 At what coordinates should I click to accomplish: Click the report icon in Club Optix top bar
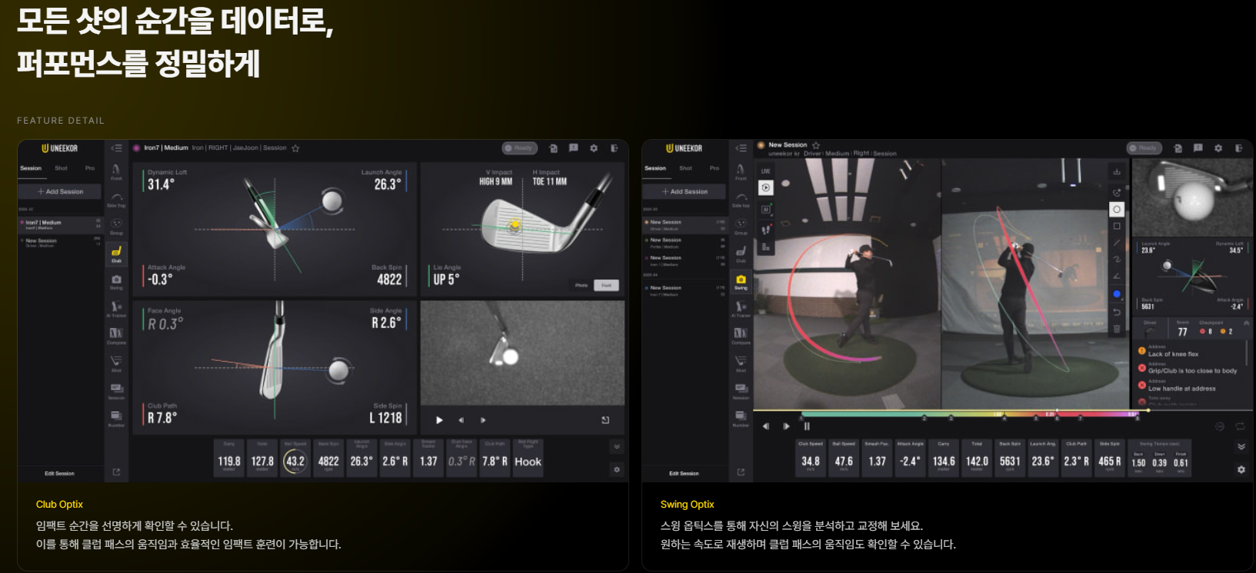pyautogui.click(x=574, y=148)
